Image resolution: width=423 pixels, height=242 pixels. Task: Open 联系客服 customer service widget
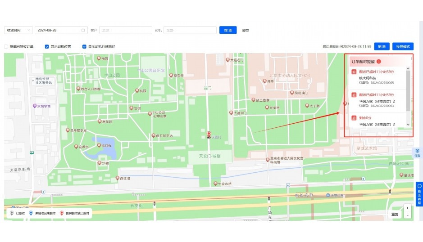click(x=419, y=194)
